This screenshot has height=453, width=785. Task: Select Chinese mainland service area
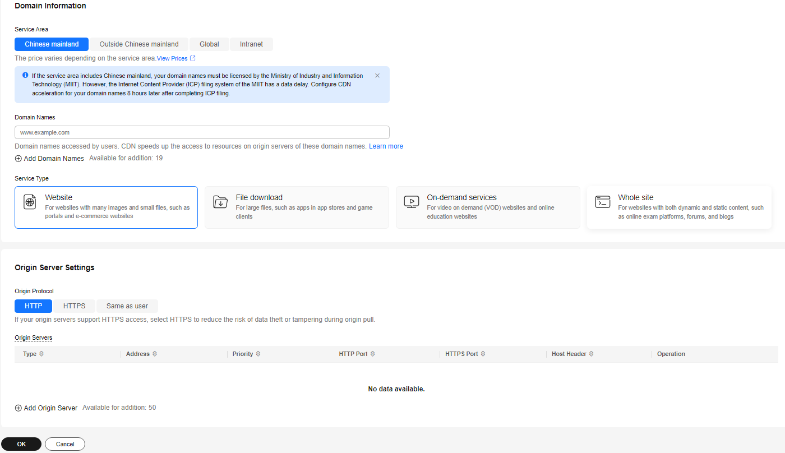pos(52,44)
